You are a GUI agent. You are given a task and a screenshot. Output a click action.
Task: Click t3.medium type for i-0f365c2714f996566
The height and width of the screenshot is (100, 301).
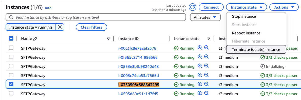[228, 57]
